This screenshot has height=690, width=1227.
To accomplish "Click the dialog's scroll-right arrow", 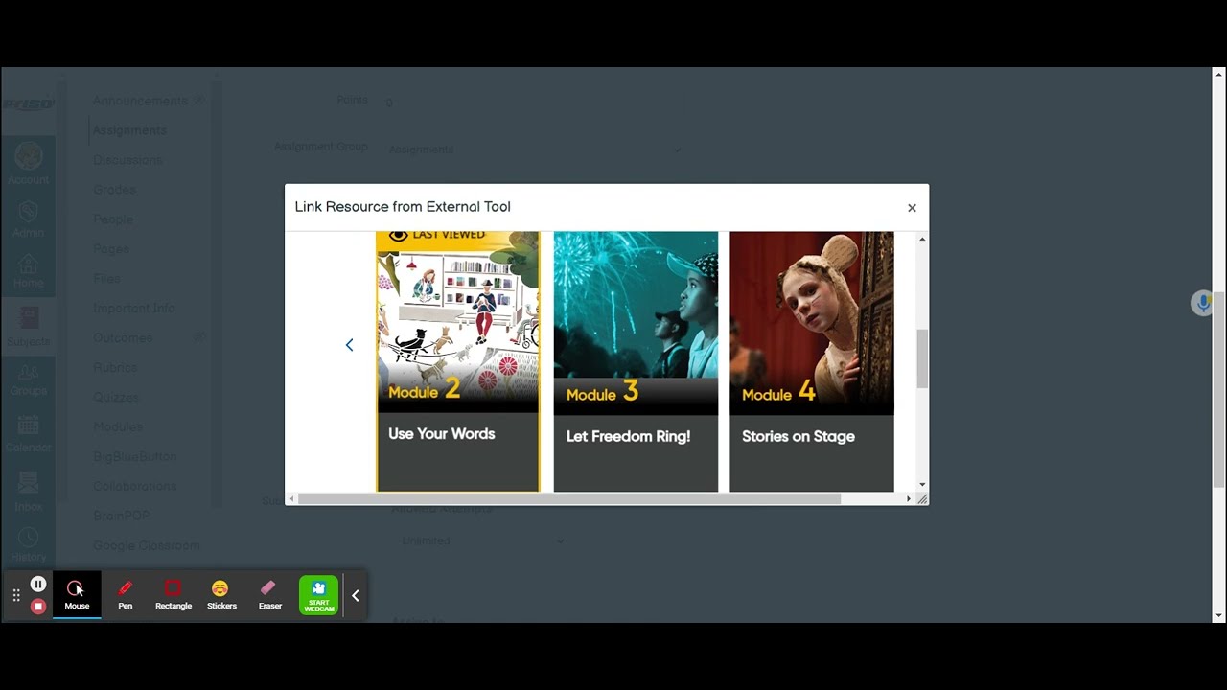I will [909, 498].
